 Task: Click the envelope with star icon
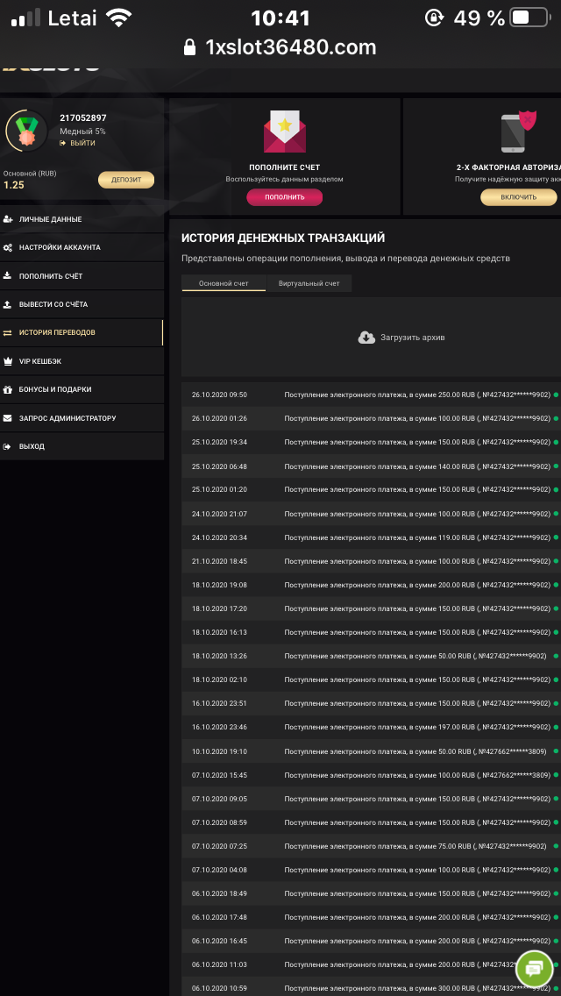(285, 132)
